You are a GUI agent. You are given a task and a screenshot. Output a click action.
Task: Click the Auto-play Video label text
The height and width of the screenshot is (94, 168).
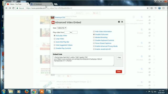[61, 36]
